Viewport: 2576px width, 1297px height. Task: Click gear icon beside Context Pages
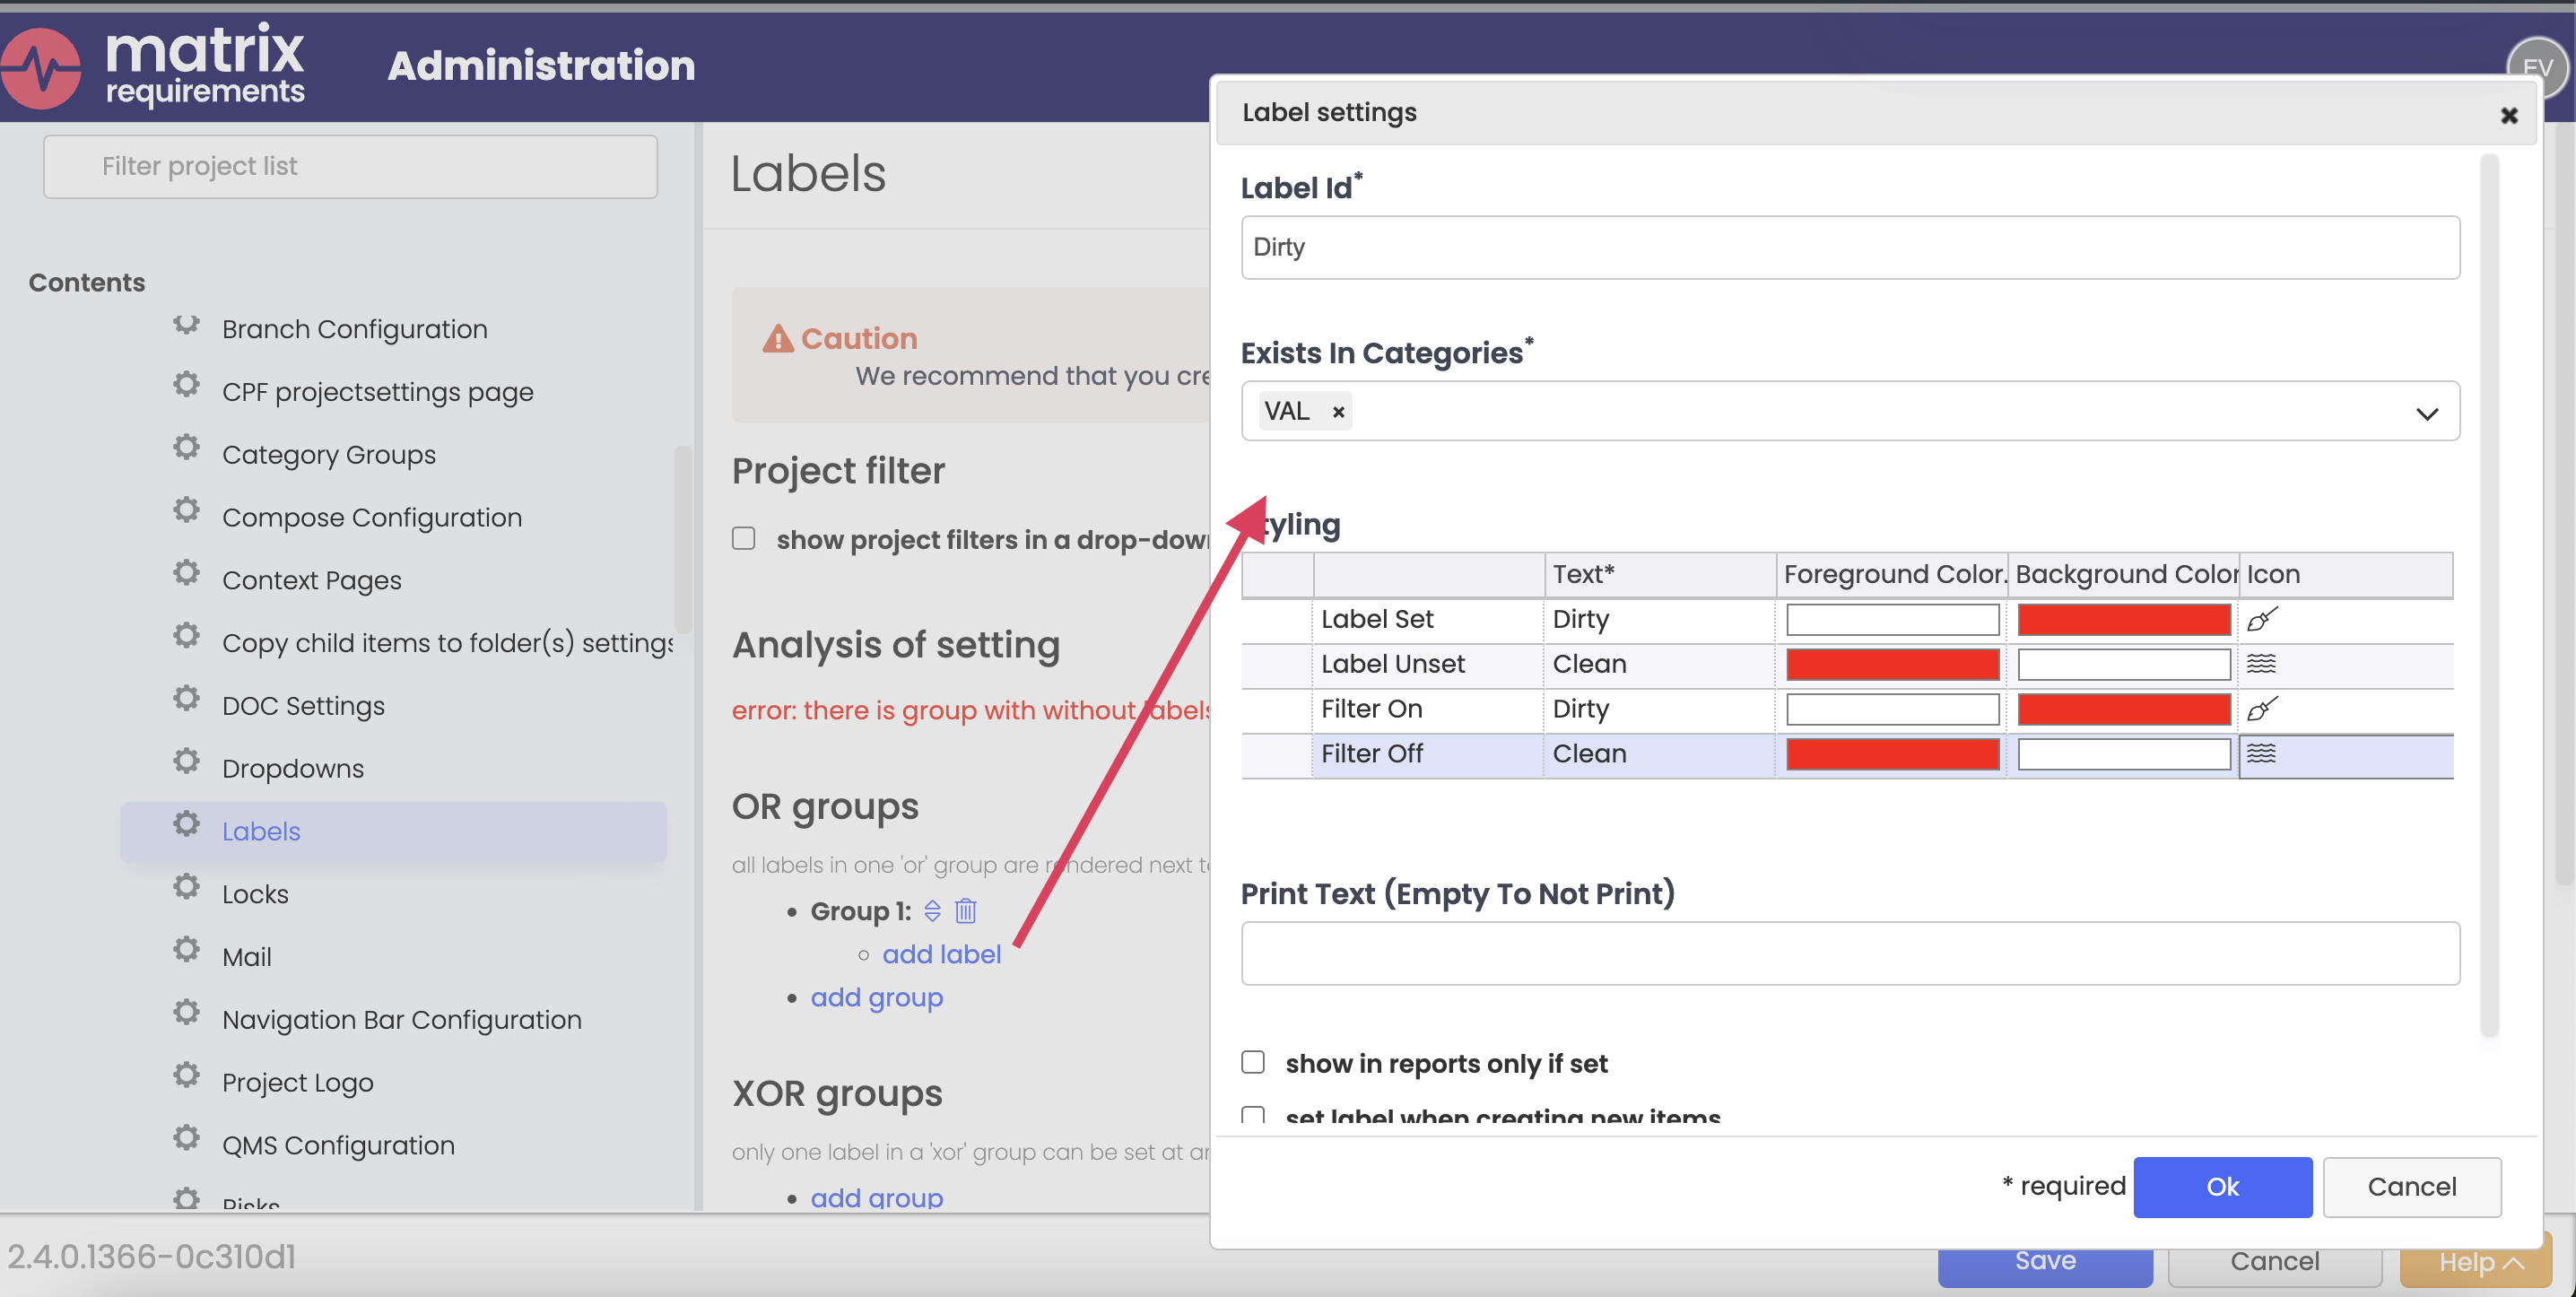tap(186, 573)
